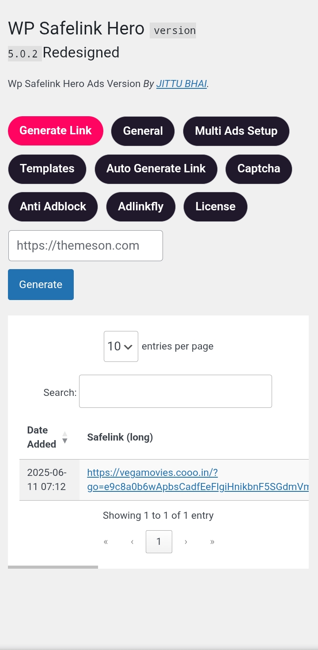
Task: Switch to the Anti Adblock tab
Action: pyautogui.click(x=53, y=206)
